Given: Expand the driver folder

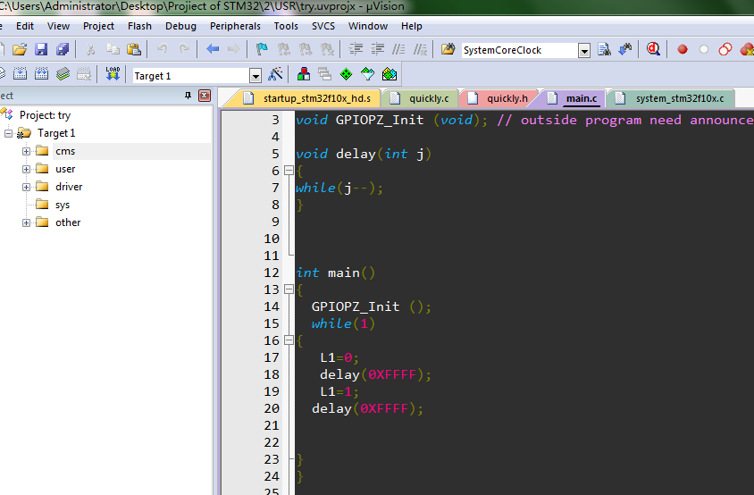Looking at the screenshot, I should point(27,187).
